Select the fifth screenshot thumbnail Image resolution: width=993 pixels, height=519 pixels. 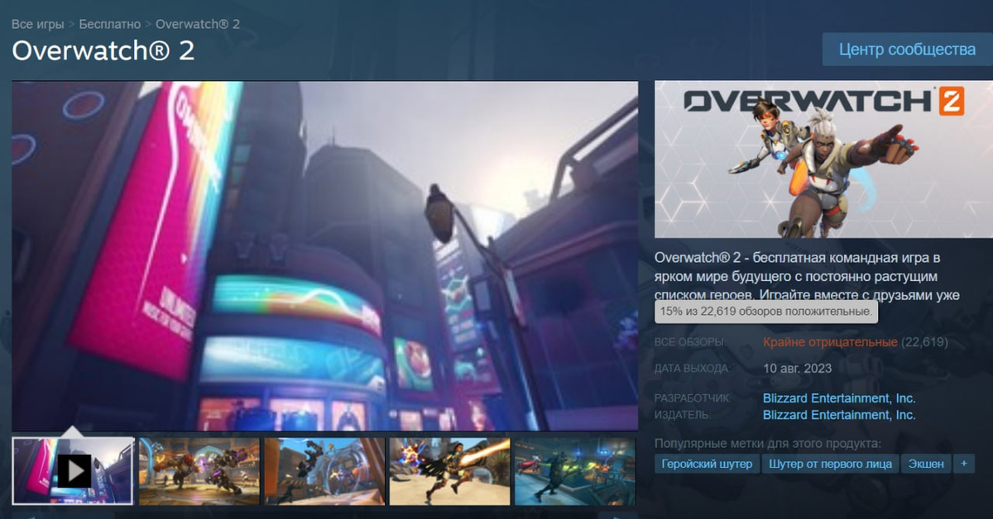tap(575, 471)
